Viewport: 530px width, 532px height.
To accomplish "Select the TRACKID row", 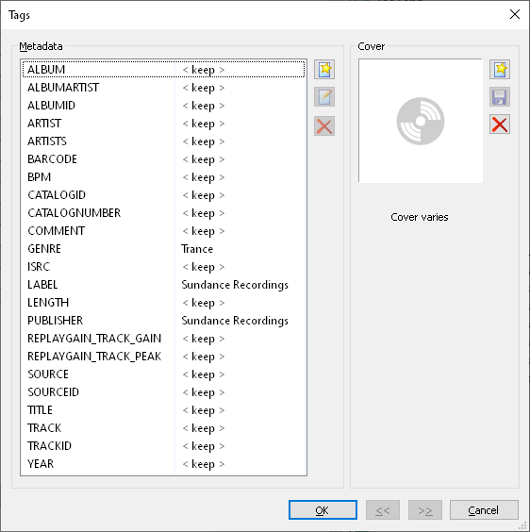I will (x=163, y=446).
